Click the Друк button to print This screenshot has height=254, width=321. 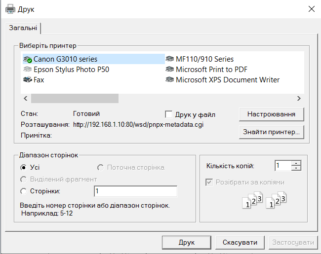(x=187, y=242)
